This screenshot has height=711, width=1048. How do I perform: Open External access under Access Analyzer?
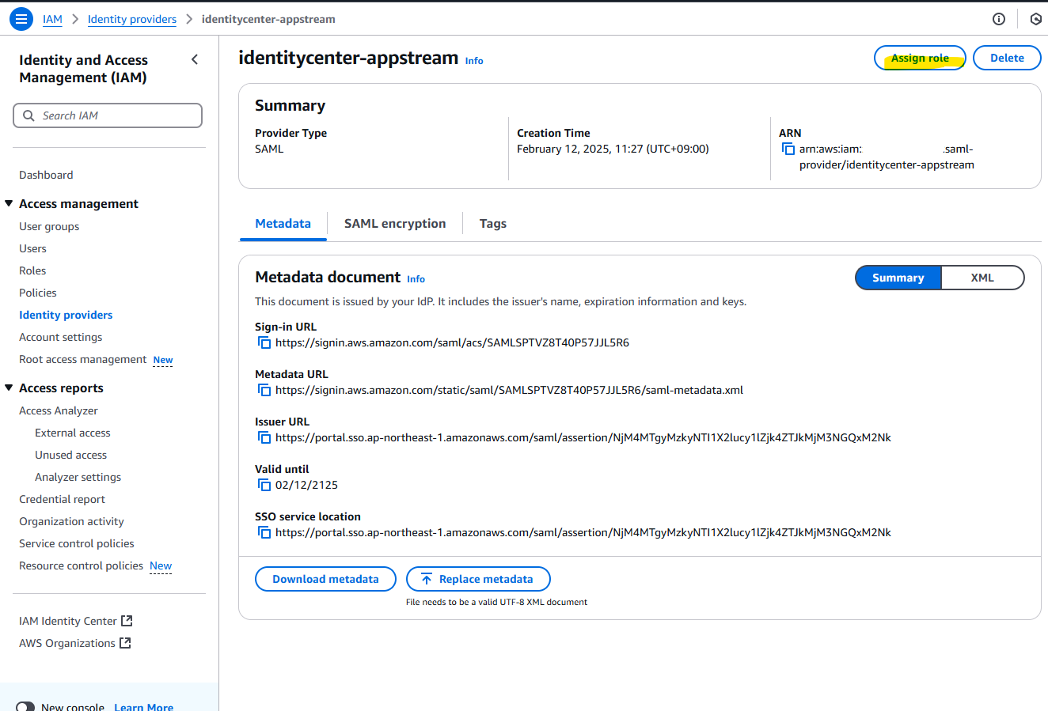(73, 433)
